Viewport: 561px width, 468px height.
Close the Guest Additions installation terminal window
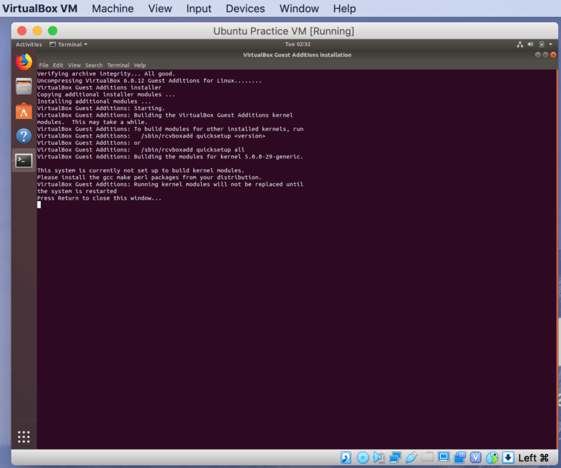pyautogui.click(x=553, y=55)
